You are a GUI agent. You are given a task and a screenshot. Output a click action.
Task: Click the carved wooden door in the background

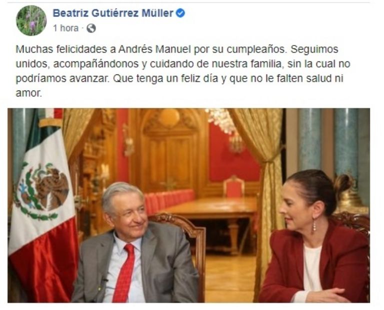click(x=169, y=153)
